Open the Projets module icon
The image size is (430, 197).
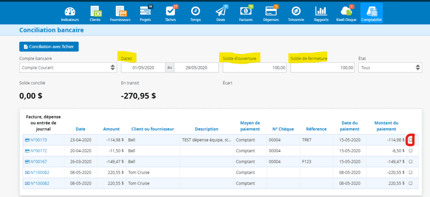tap(145, 13)
